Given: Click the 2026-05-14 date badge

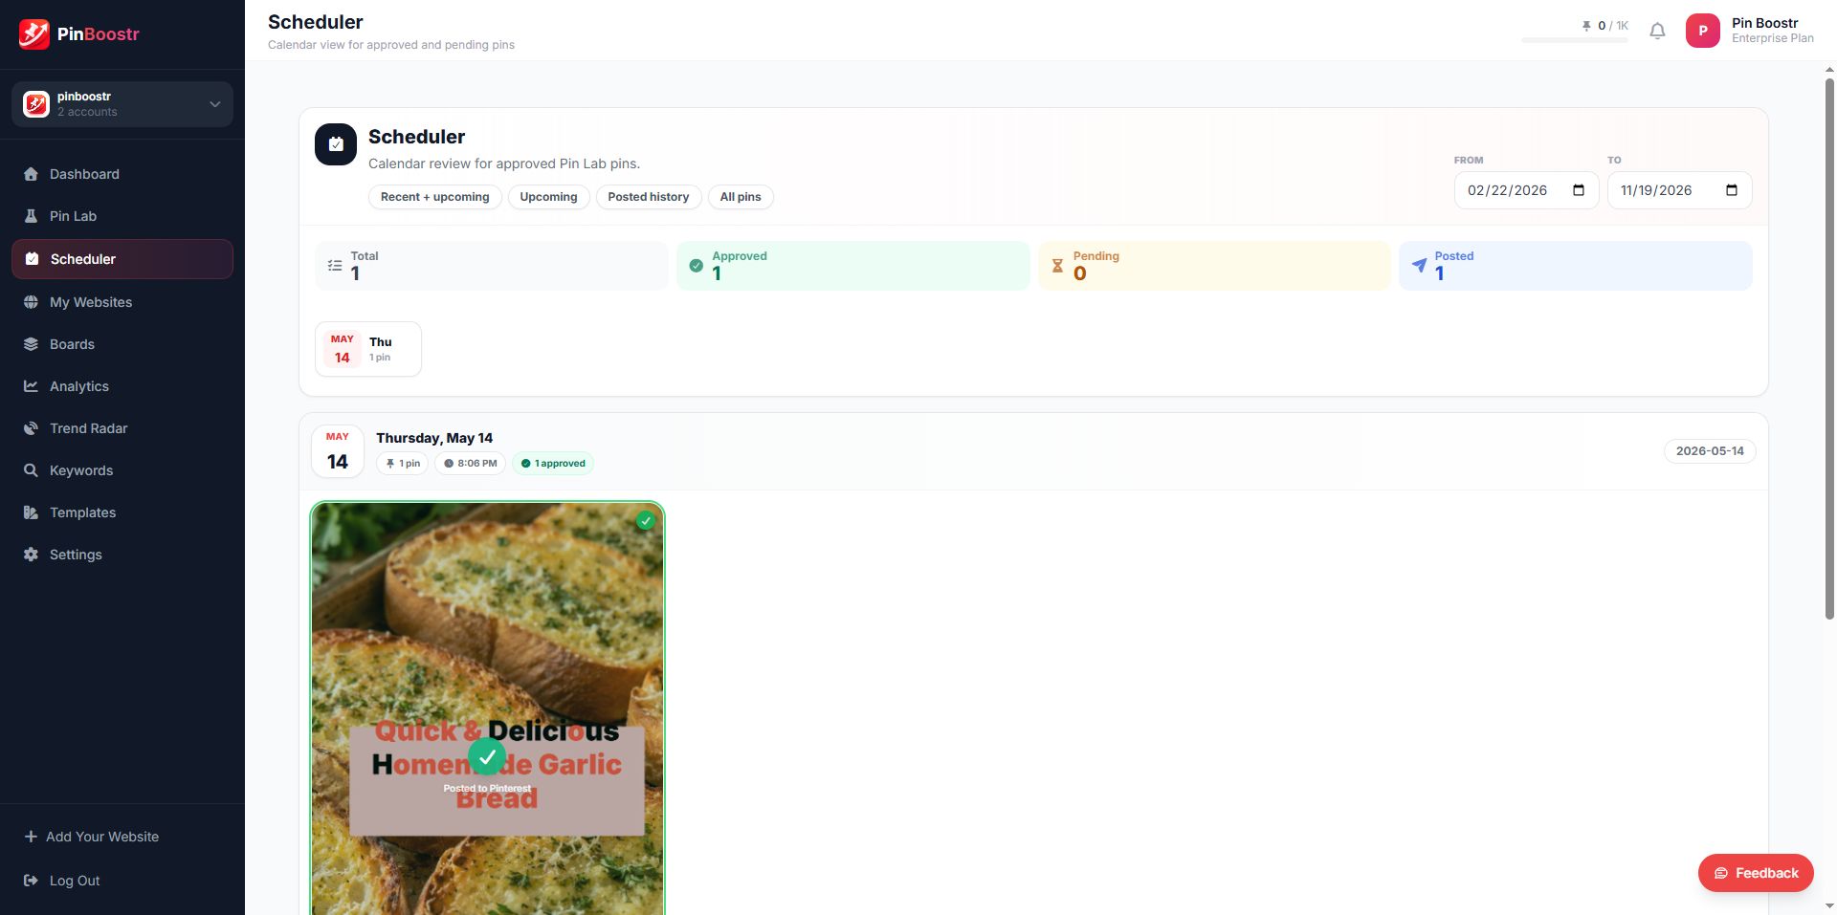Looking at the screenshot, I should pyautogui.click(x=1710, y=451).
